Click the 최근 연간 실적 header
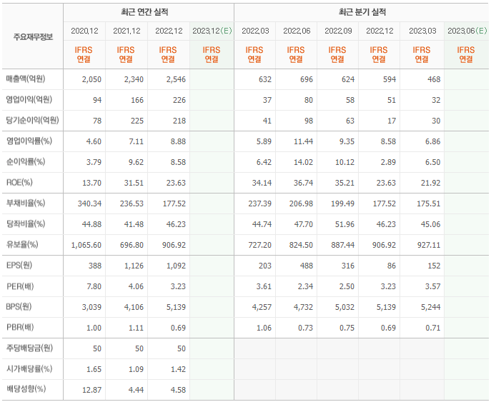 (144, 12)
